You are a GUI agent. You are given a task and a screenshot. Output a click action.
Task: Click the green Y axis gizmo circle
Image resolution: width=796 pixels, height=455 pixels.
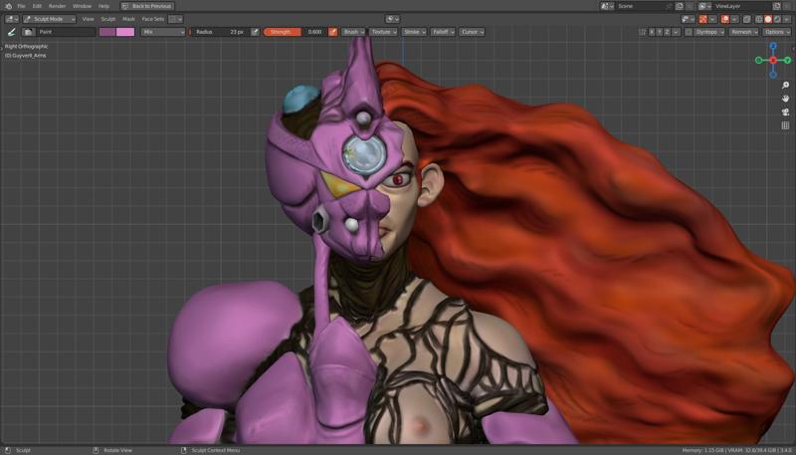coord(787,60)
